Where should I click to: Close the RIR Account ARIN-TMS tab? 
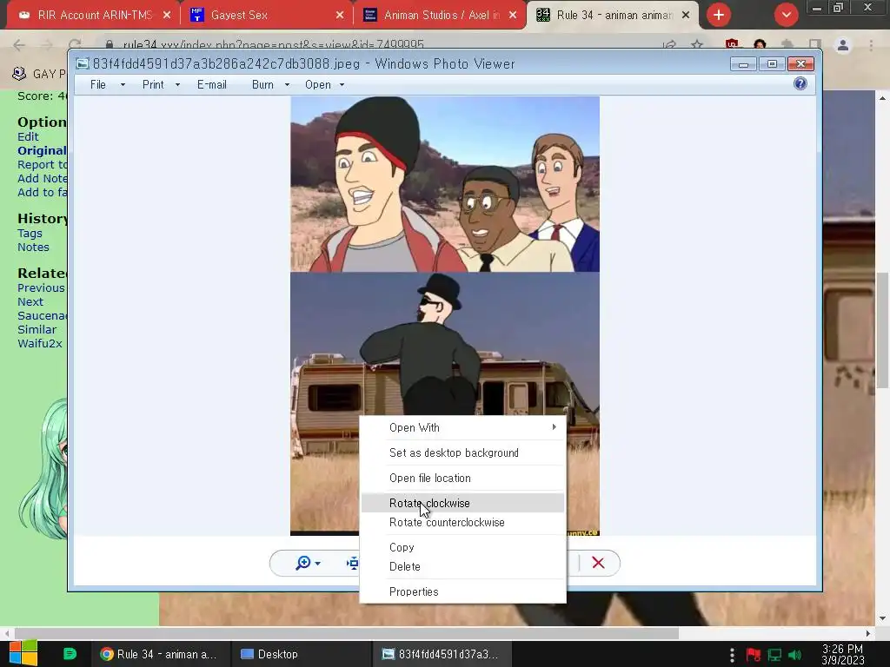pos(166,16)
